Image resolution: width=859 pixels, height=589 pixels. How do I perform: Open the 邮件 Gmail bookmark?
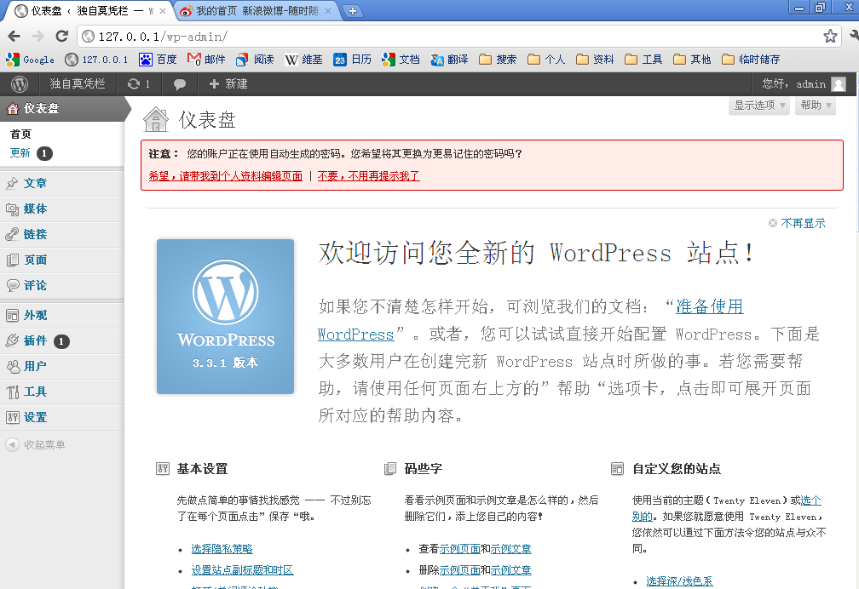point(206,59)
